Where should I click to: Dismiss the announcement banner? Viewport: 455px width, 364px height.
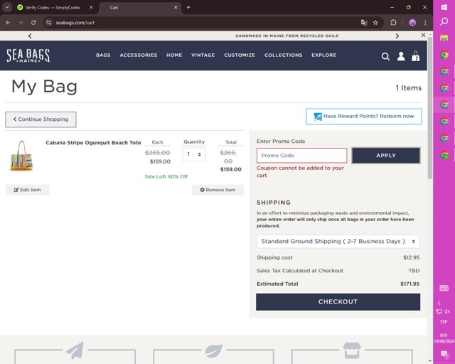[x=423, y=35]
